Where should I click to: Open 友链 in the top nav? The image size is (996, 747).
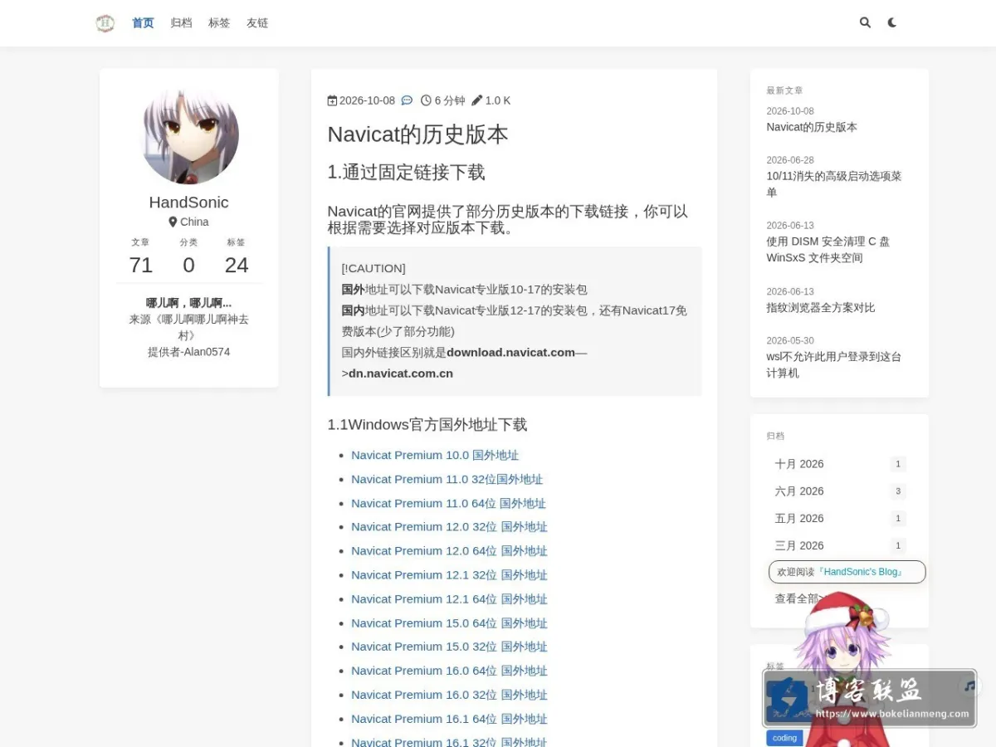257,23
